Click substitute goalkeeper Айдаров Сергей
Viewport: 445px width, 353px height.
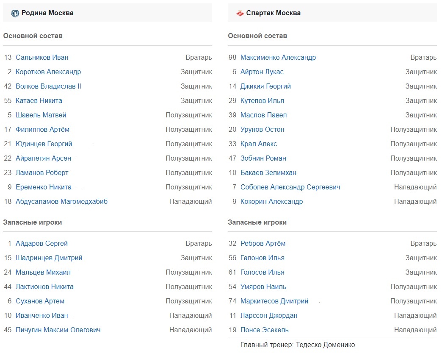[41, 244]
